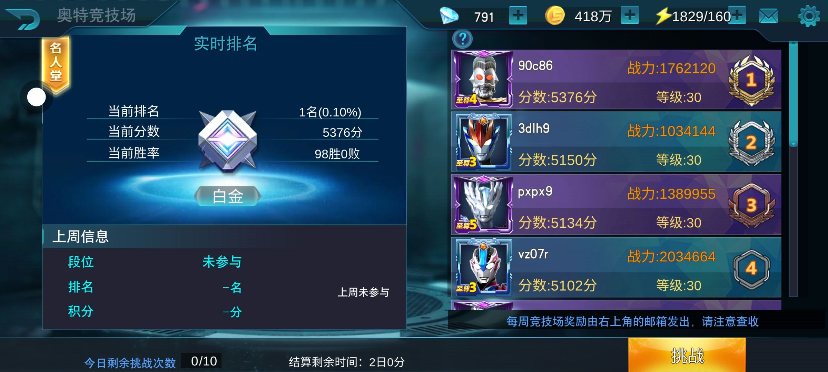Click the ranking list scrollbar thumb
This screenshot has height=372, width=828.
[793, 94]
